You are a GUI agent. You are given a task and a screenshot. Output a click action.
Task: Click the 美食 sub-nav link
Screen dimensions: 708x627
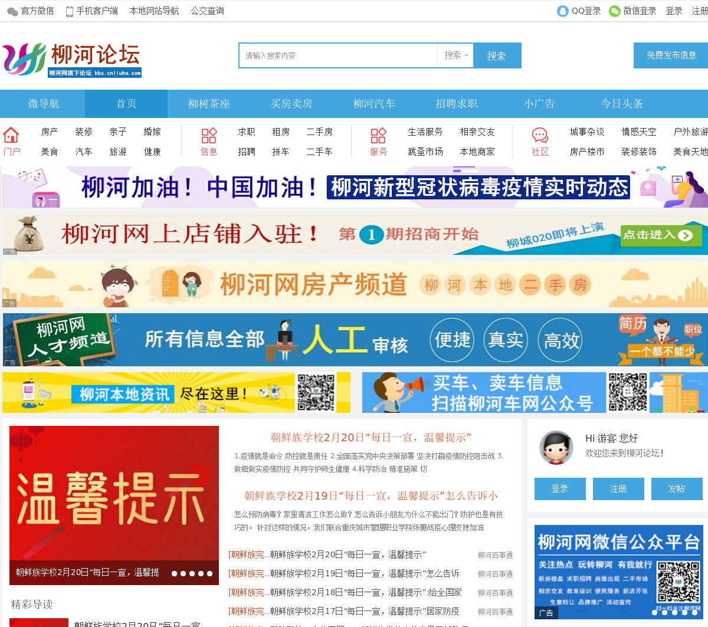pyautogui.click(x=50, y=152)
